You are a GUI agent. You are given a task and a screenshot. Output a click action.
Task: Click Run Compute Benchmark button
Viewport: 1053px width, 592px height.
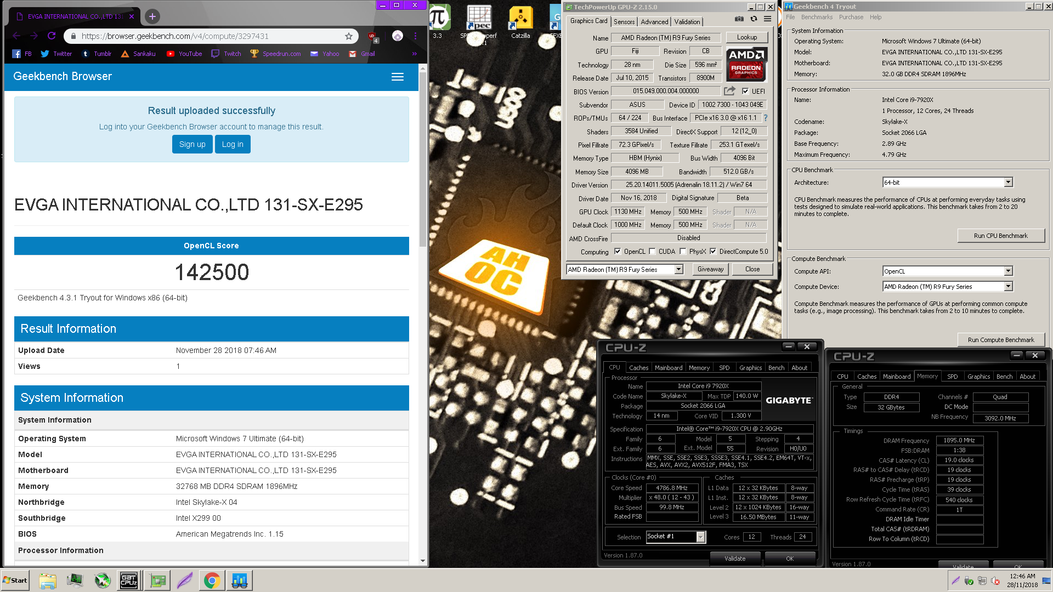1000,340
